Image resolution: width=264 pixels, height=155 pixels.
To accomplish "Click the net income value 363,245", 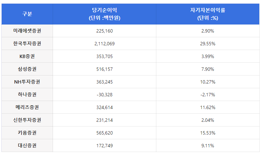I will [x=104, y=82].
